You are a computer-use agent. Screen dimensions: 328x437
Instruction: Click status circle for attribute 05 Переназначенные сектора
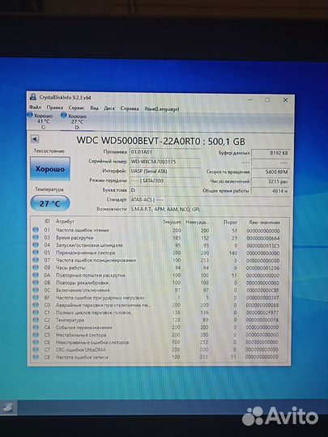coord(36,252)
